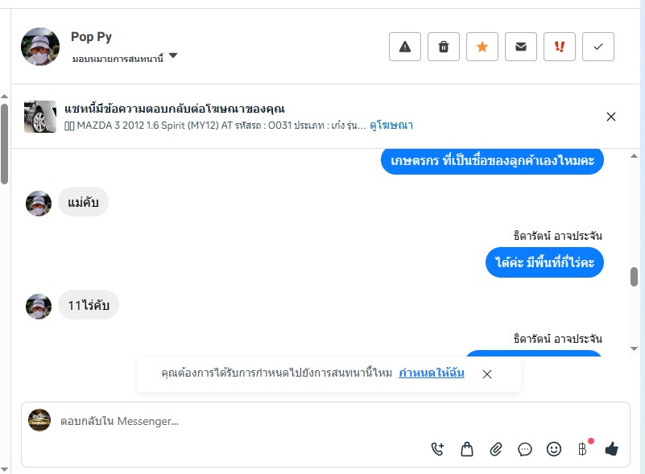Flag conversation with red exclamation icon
Image resolution: width=645 pixels, height=474 pixels.
[x=560, y=47]
